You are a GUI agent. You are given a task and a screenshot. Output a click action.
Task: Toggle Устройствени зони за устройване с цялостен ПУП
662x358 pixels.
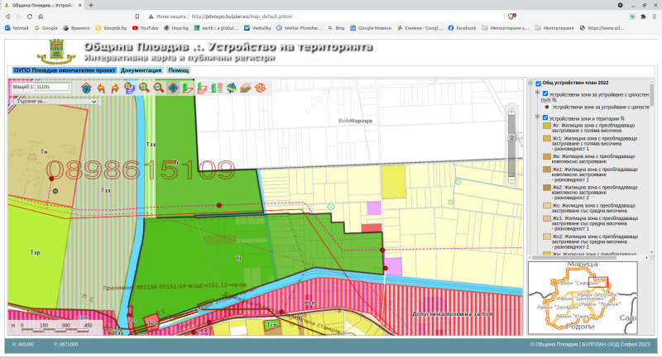[545, 94]
